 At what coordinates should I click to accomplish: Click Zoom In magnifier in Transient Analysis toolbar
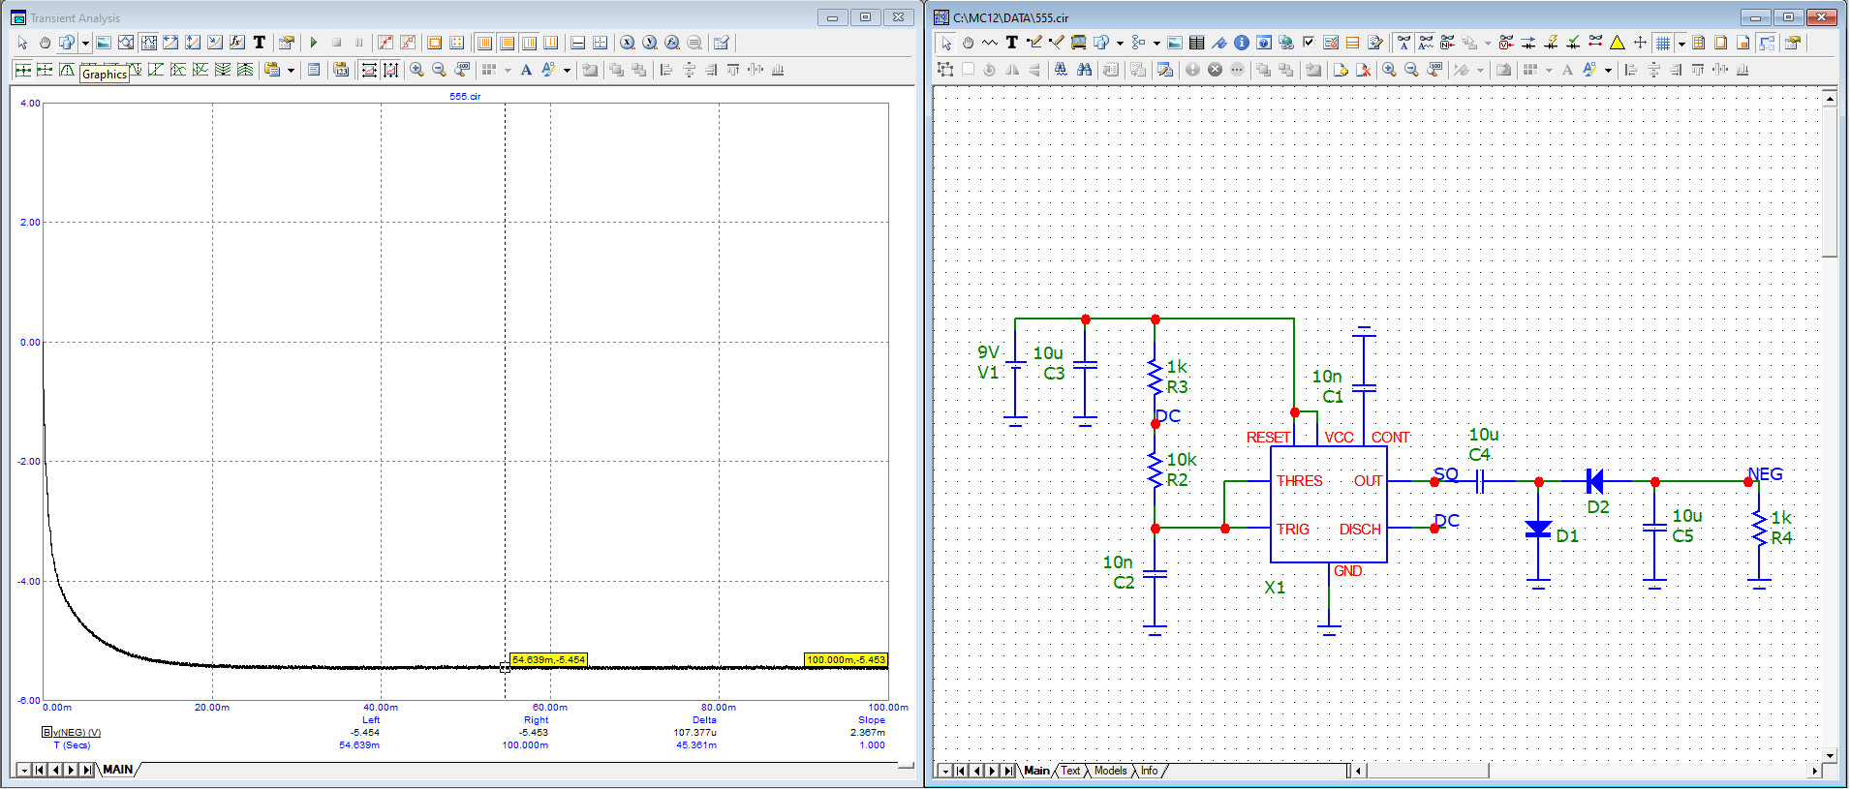coord(416,70)
